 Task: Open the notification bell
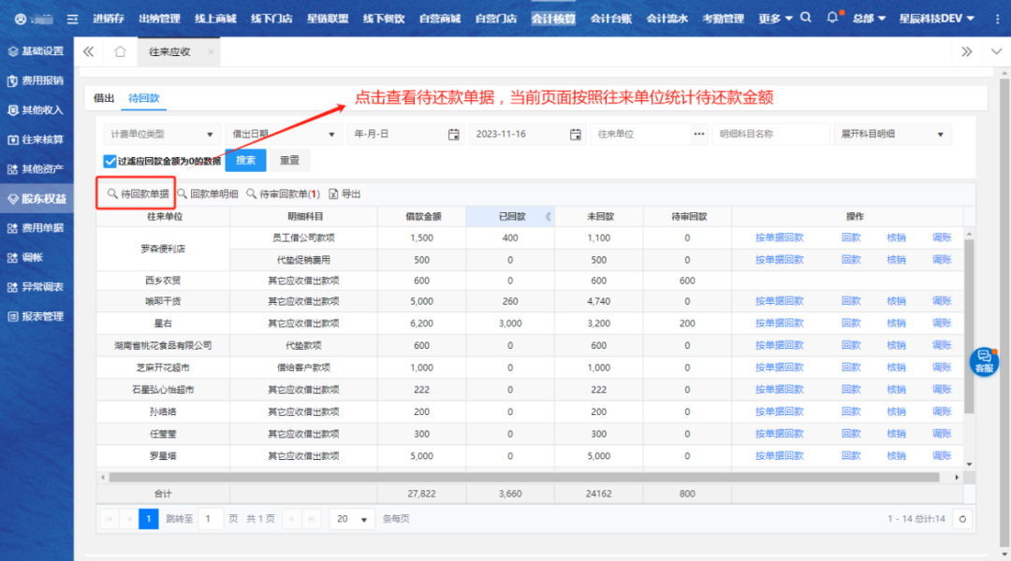(833, 18)
